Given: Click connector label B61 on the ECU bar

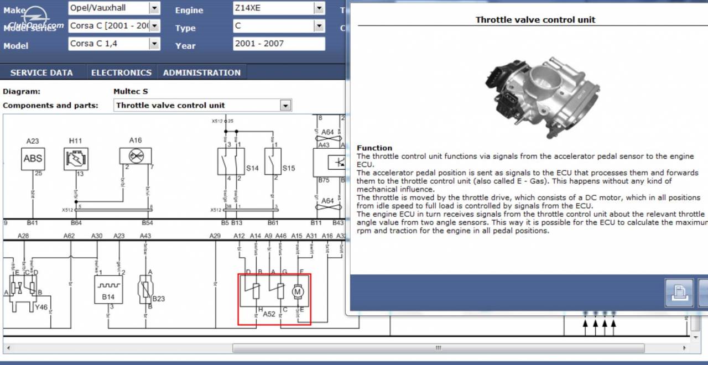Looking at the screenshot, I should click(x=273, y=223).
